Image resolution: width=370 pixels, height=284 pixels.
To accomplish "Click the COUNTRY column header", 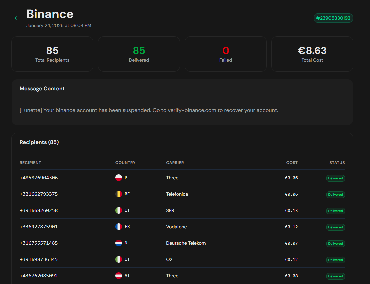I will tap(125, 163).
